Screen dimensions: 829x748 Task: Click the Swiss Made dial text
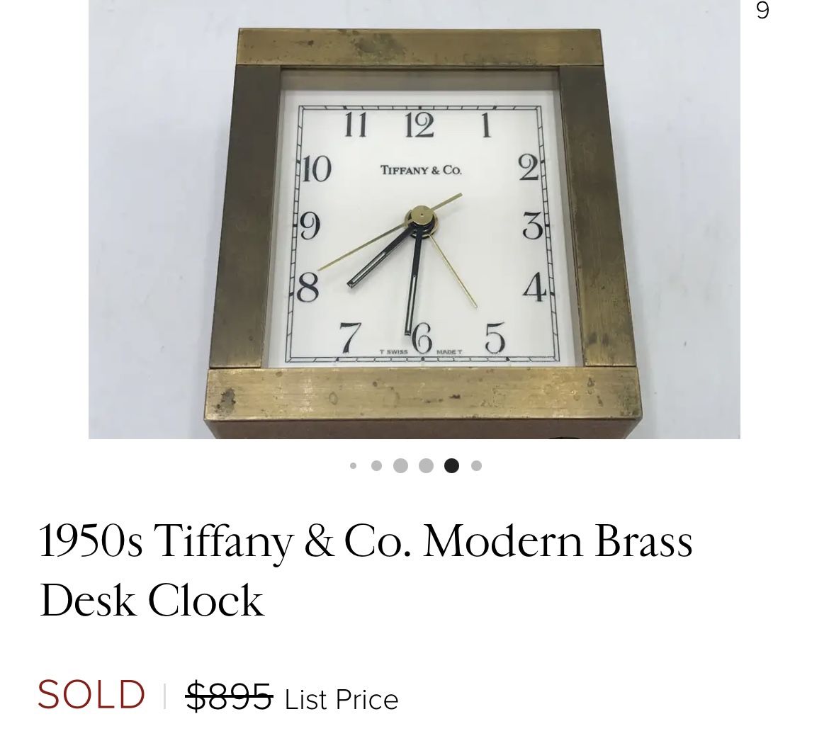point(421,352)
